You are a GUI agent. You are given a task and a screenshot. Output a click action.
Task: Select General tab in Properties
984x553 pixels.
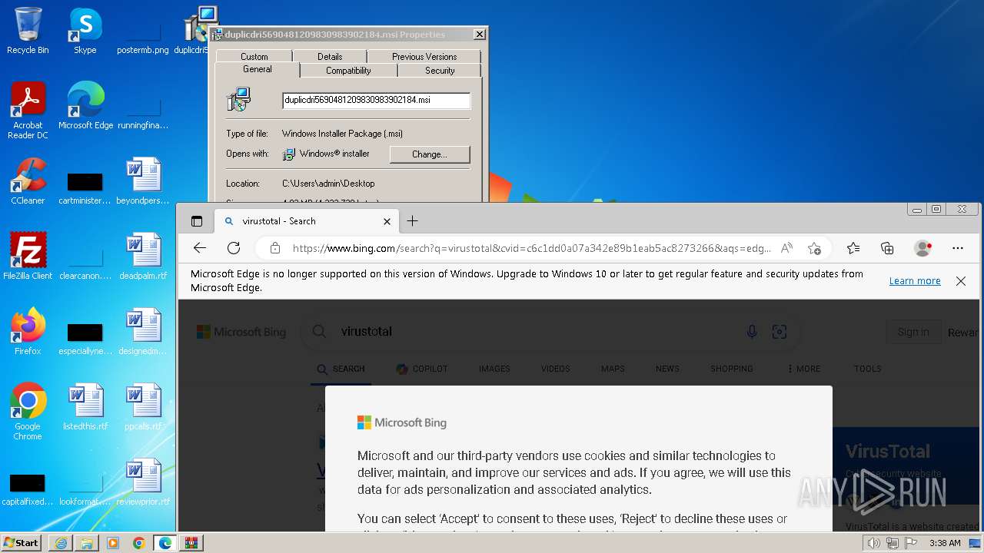[257, 69]
